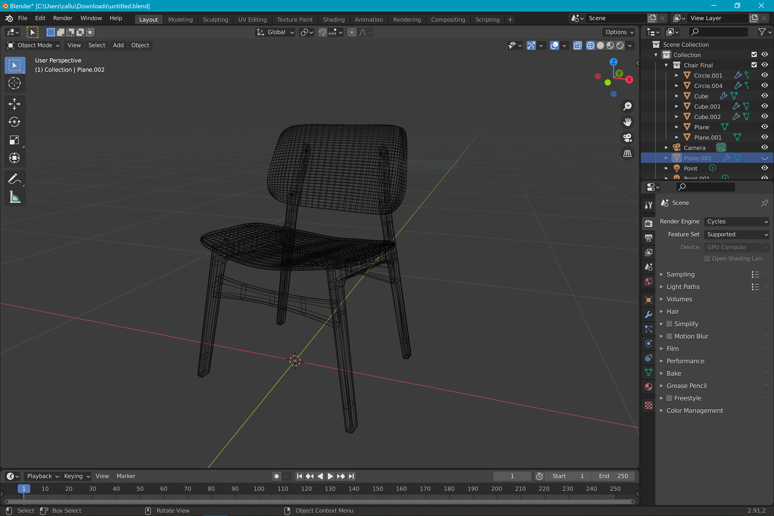Choose the Annotate tool

(x=15, y=179)
